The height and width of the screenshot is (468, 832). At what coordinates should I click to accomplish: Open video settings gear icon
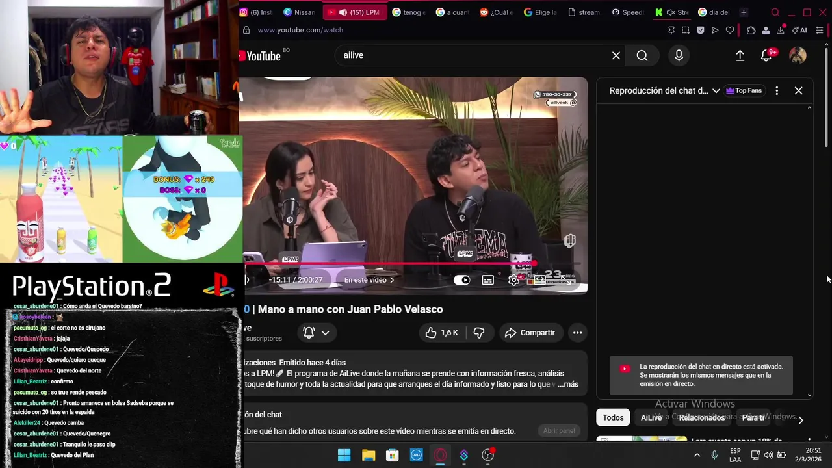click(513, 280)
